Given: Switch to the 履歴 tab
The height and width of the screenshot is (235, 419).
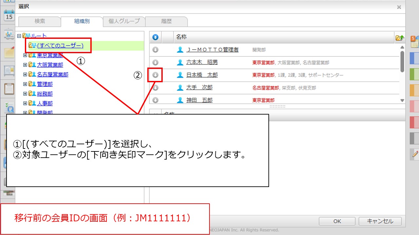Looking at the screenshot, I should [166, 21].
